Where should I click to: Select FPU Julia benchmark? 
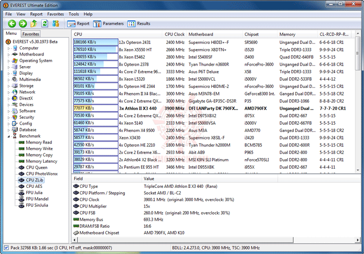click(34, 192)
